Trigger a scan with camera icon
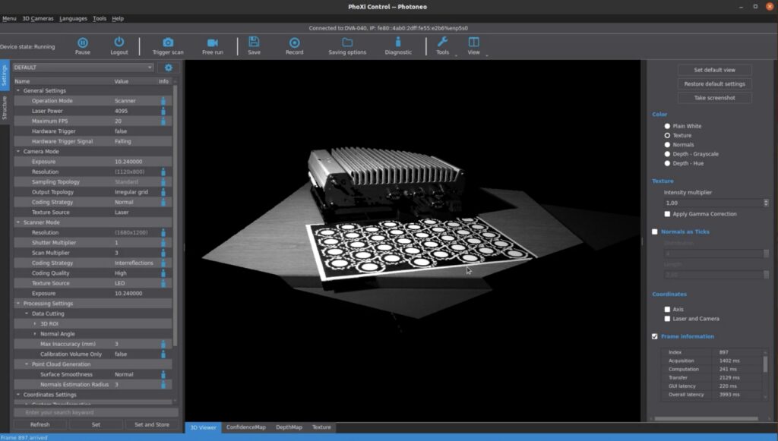Screen dimensions: 778x441 [x=168, y=43]
